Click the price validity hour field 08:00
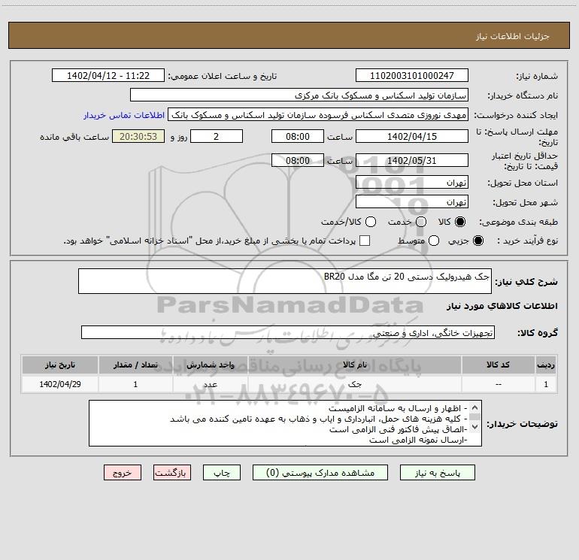This screenshot has height=560, width=579. click(298, 161)
